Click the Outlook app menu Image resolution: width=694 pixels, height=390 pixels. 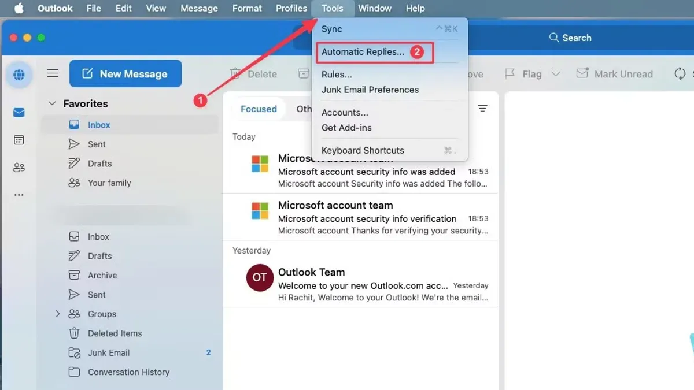pyautogui.click(x=55, y=8)
